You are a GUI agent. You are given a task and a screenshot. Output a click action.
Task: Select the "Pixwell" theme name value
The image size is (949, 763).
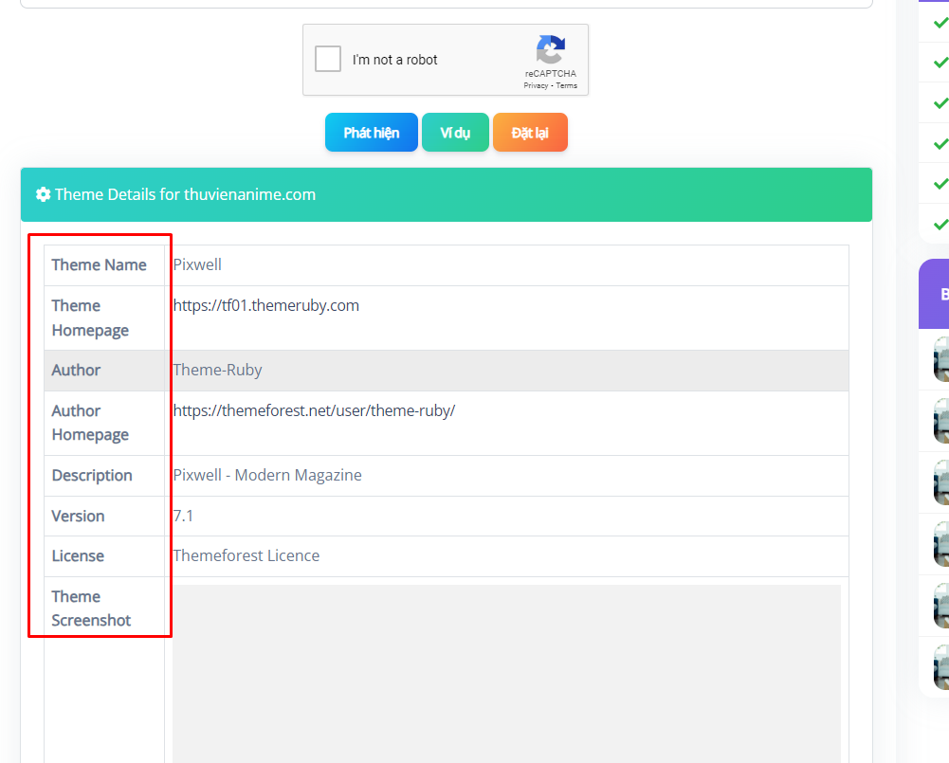coord(197,265)
